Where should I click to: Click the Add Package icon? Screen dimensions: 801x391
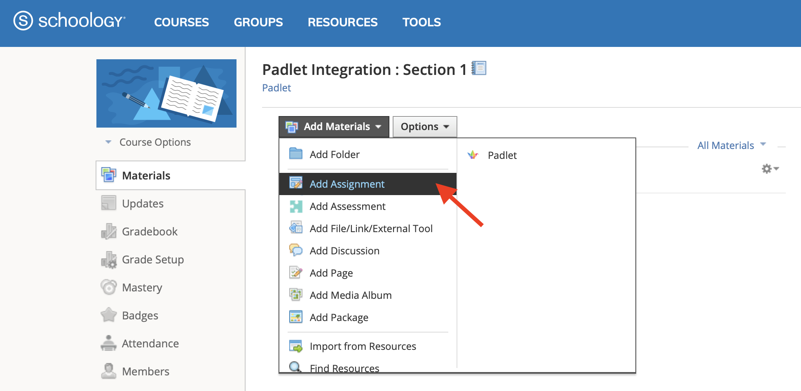(x=296, y=317)
